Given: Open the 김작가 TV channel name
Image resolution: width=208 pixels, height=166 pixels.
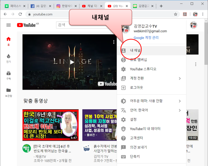Looking at the screenshot, I should (101, 157).
